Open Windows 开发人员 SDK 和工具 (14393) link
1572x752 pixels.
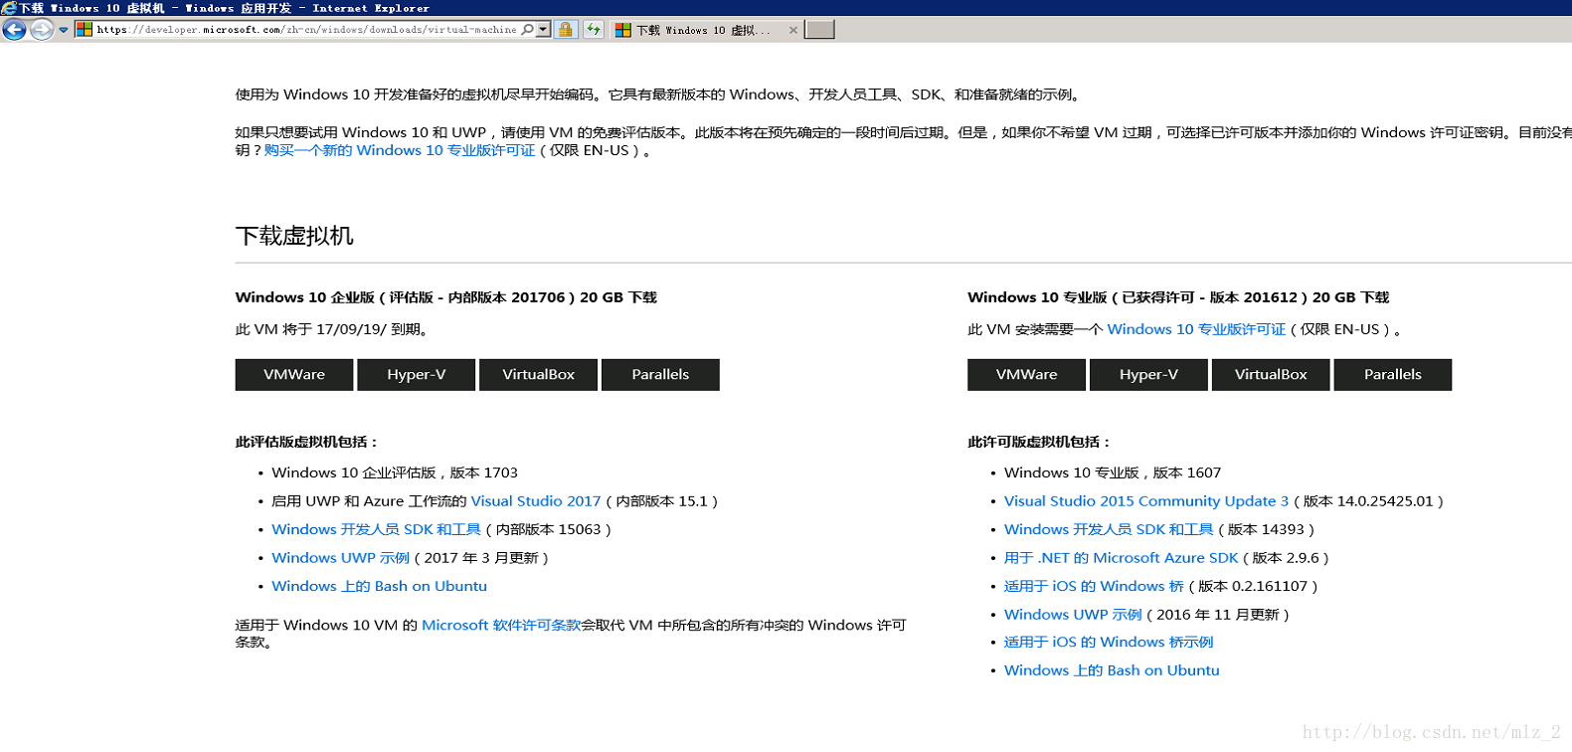coord(1109,529)
